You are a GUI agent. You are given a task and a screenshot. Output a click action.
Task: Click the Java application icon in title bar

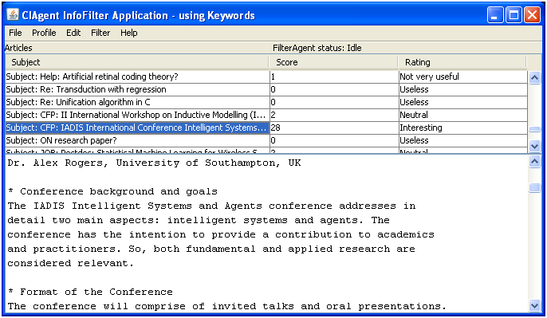point(13,15)
